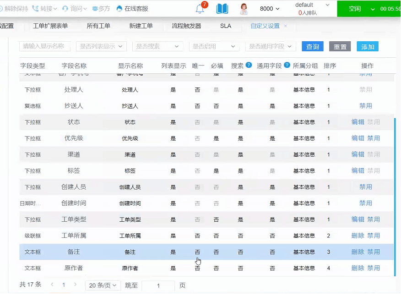
Task: Close the 自定义设置 tab
Action: point(286,26)
